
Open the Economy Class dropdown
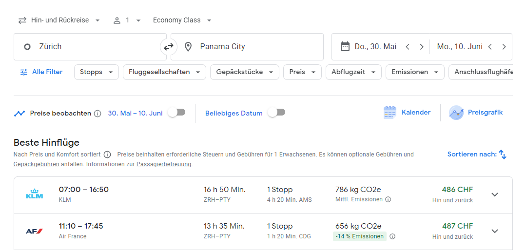click(x=182, y=20)
